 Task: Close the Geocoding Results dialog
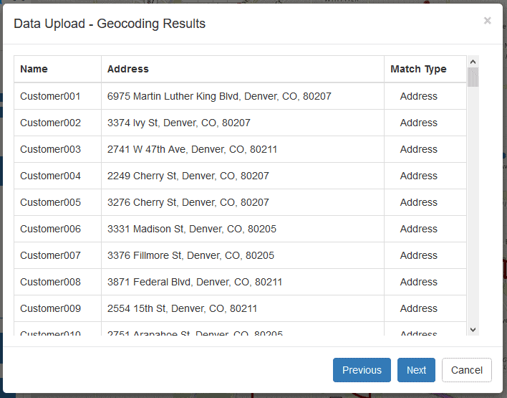[x=487, y=21]
